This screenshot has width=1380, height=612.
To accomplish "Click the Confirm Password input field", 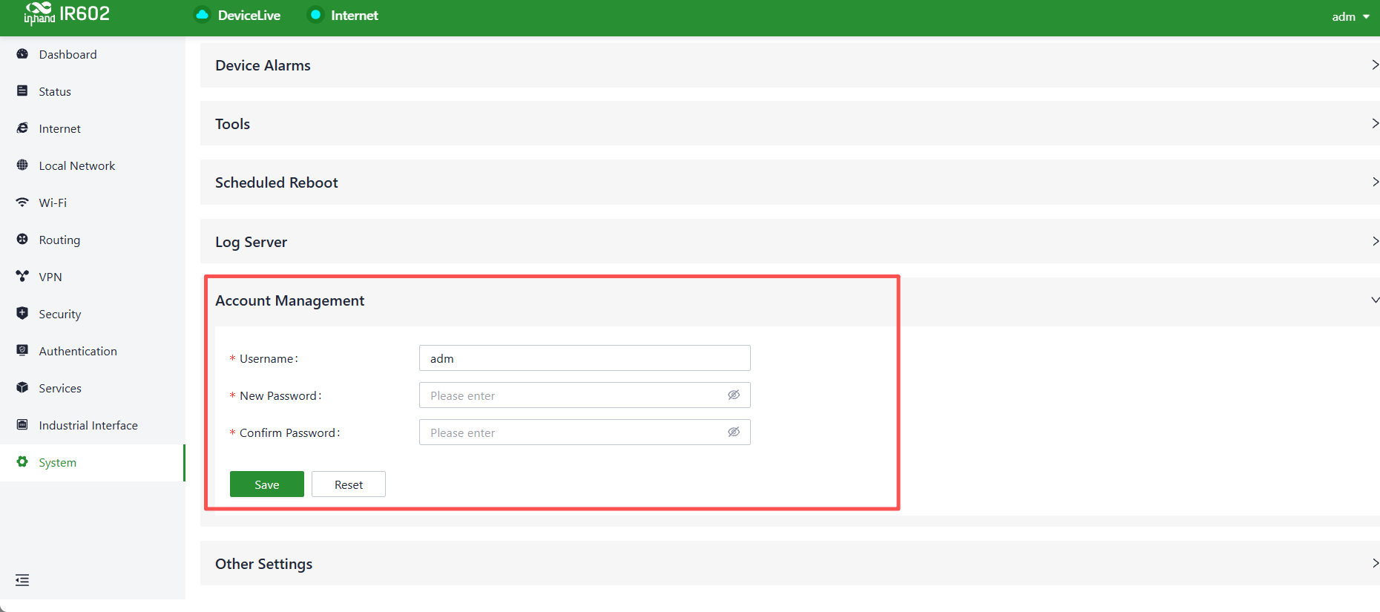I will pos(585,432).
